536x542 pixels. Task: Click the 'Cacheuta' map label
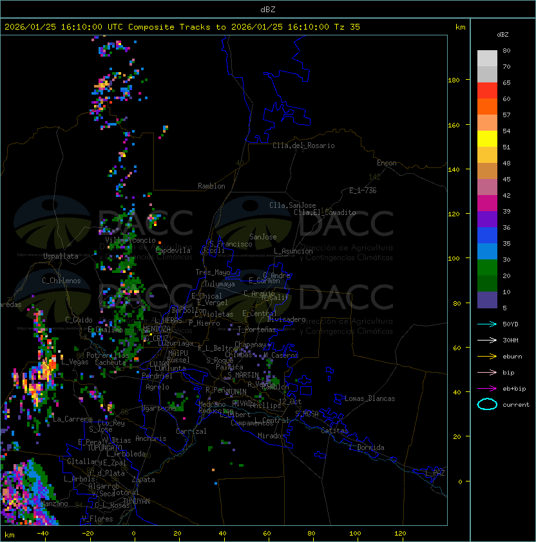(x=110, y=362)
